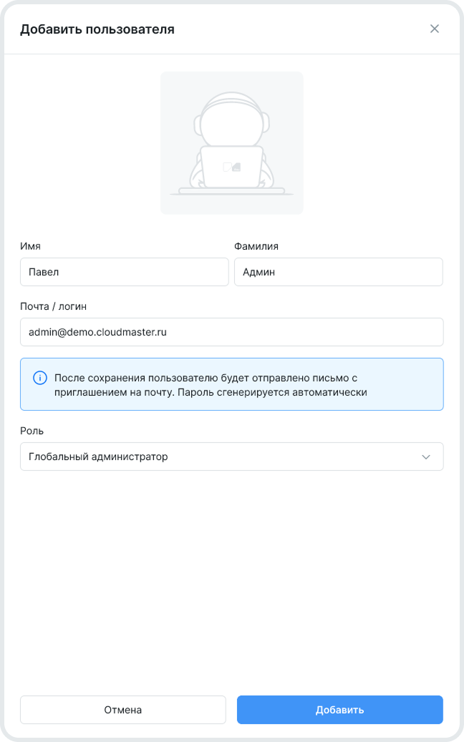This screenshot has height=742, width=464.
Task: Click the Роль label above dropdown
Action: [x=32, y=431]
